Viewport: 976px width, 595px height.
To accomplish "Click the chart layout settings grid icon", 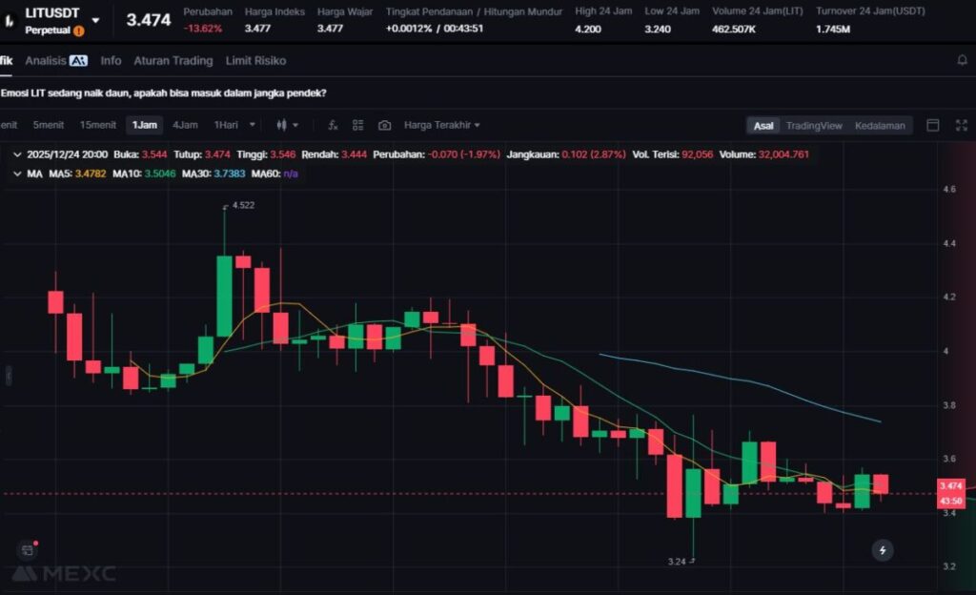I will coord(358,125).
